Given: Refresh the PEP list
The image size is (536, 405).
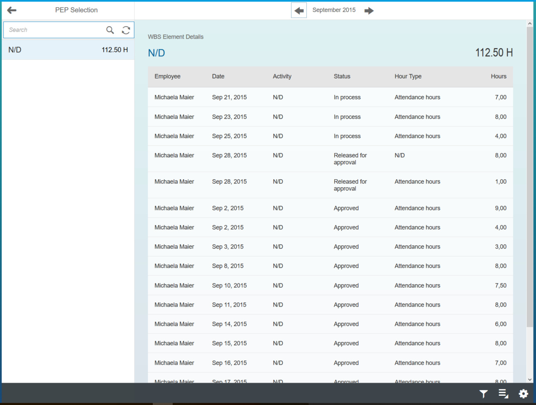Looking at the screenshot, I should click(x=126, y=30).
